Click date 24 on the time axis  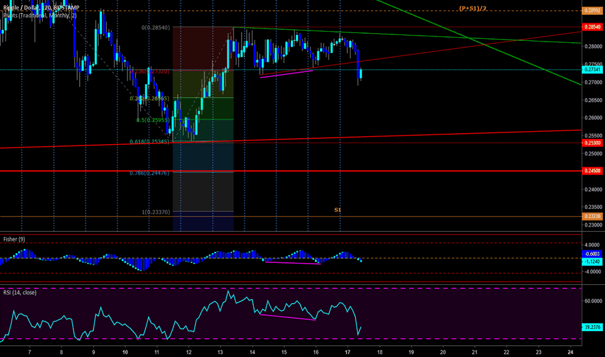point(571,352)
